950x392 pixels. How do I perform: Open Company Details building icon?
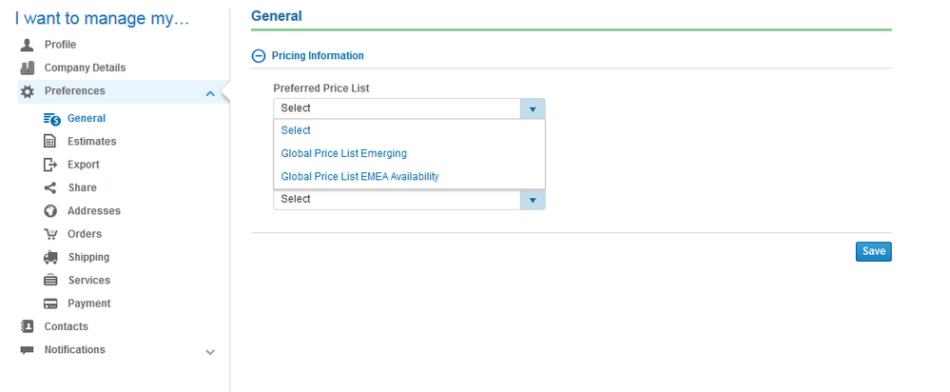(28, 68)
